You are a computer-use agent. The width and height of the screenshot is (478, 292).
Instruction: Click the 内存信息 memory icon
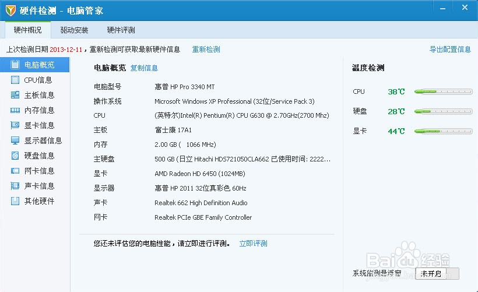[x=15, y=110]
